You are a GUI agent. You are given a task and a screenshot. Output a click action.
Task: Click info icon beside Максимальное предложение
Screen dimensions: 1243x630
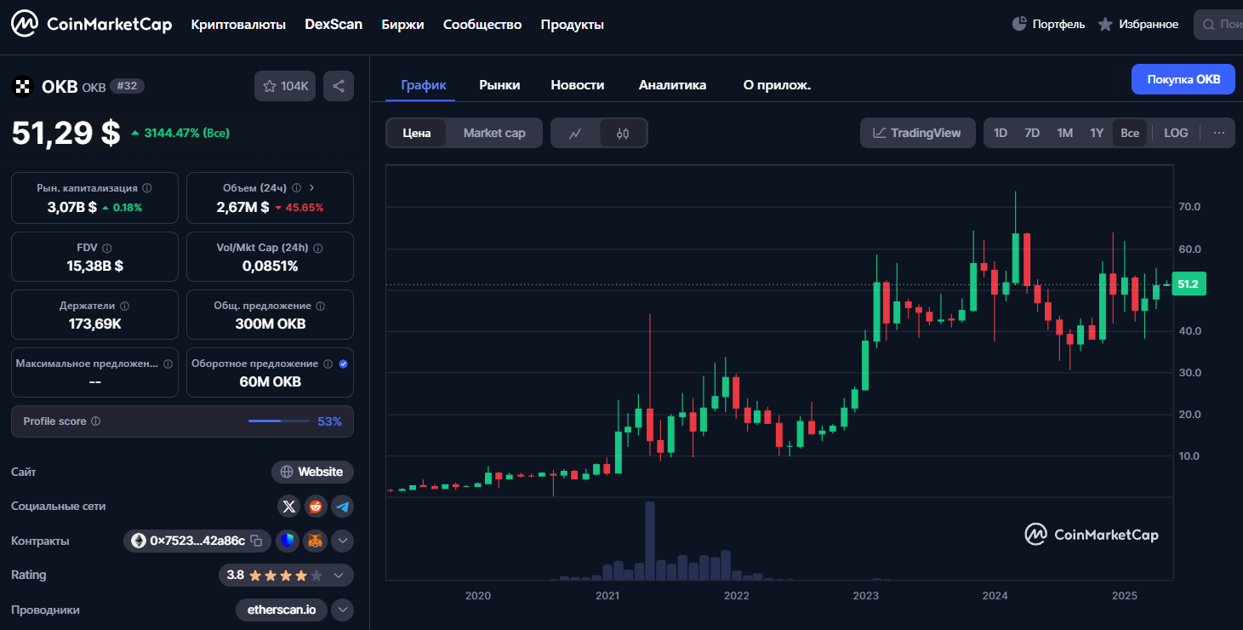(x=168, y=364)
